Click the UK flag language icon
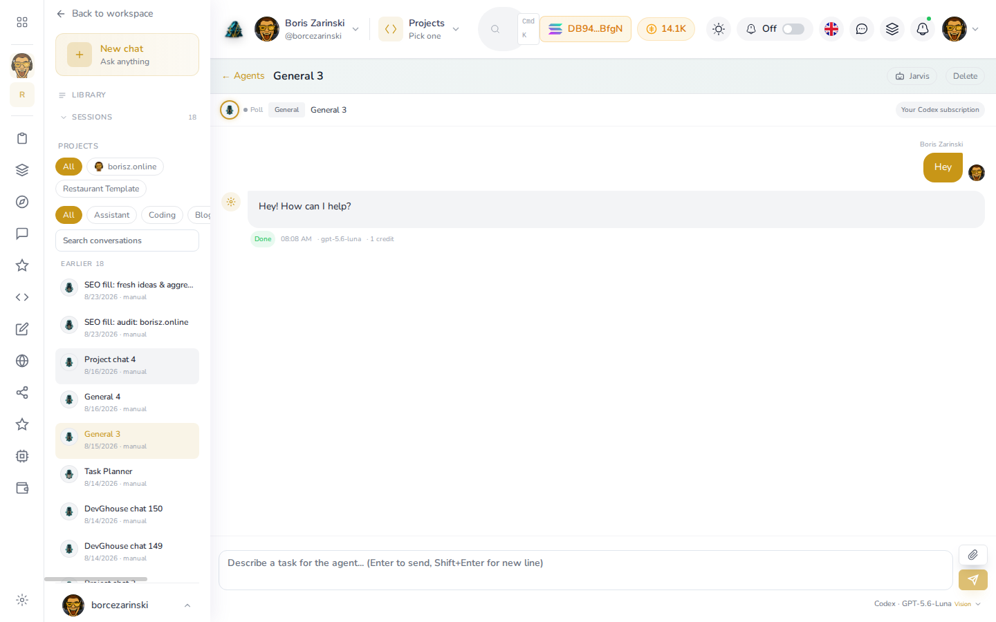Image resolution: width=996 pixels, height=622 pixels. click(x=831, y=29)
